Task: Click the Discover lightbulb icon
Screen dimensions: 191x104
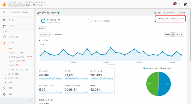Action: [x=4, y=88]
